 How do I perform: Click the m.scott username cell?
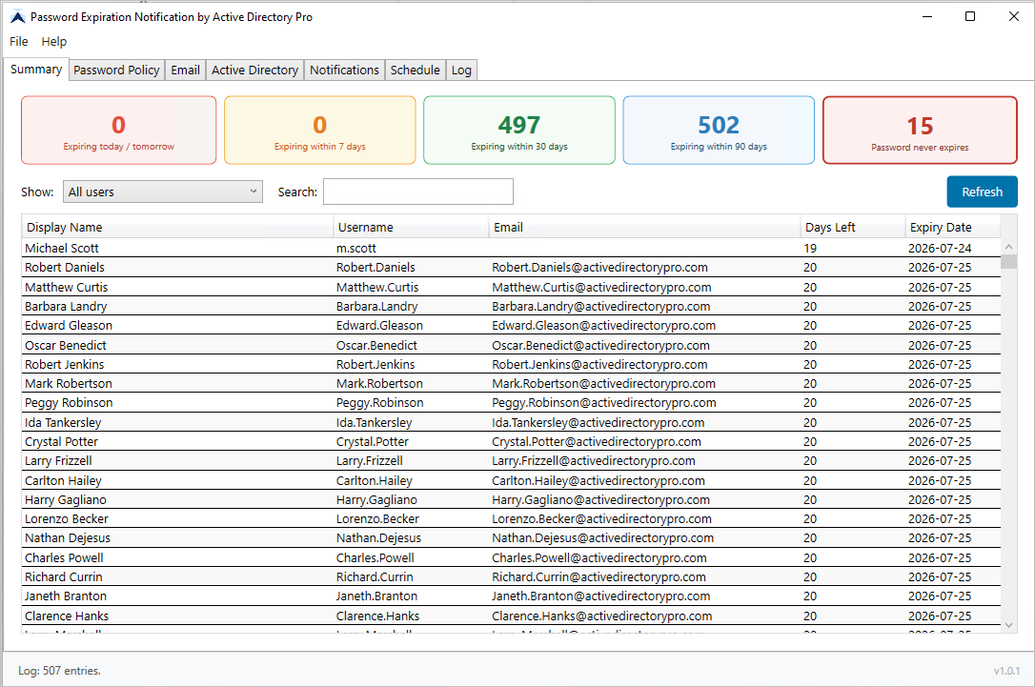(355, 248)
